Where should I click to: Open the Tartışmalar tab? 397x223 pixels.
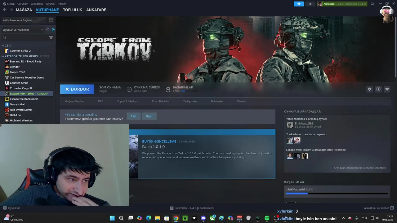tap(190, 101)
